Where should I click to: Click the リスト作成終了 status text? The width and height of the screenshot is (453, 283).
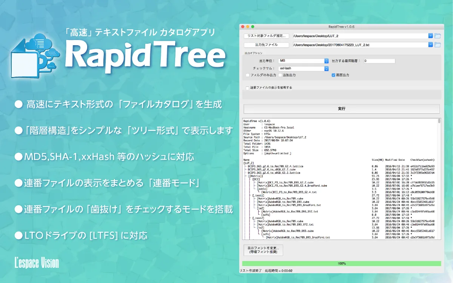(251, 271)
